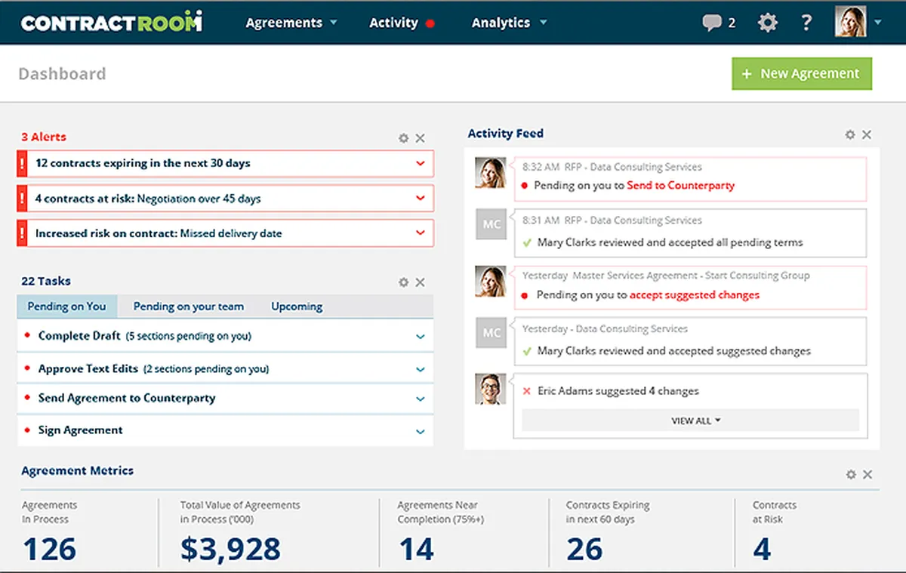The height and width of the screenshot is (573, 906).
Task: Click the user profile avatar
Action: [851, 22]
